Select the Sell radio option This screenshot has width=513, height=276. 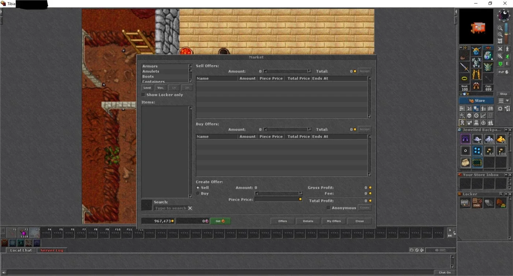point(198,188)
